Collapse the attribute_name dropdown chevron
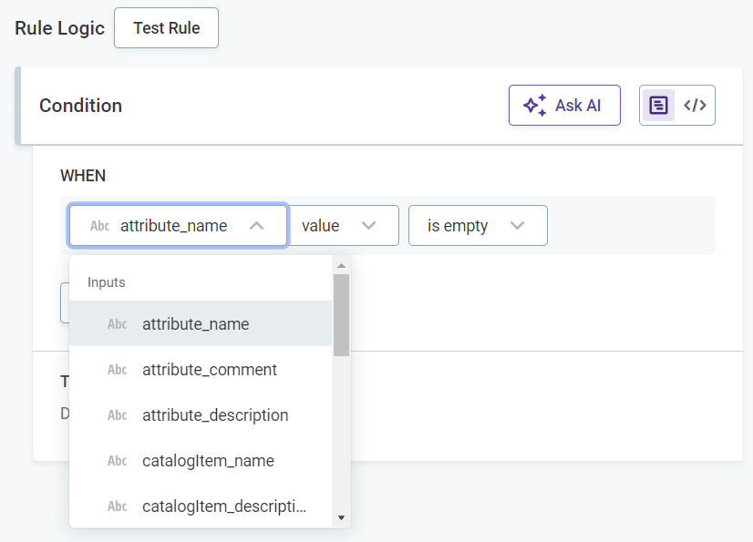 [x=257, y=226]
